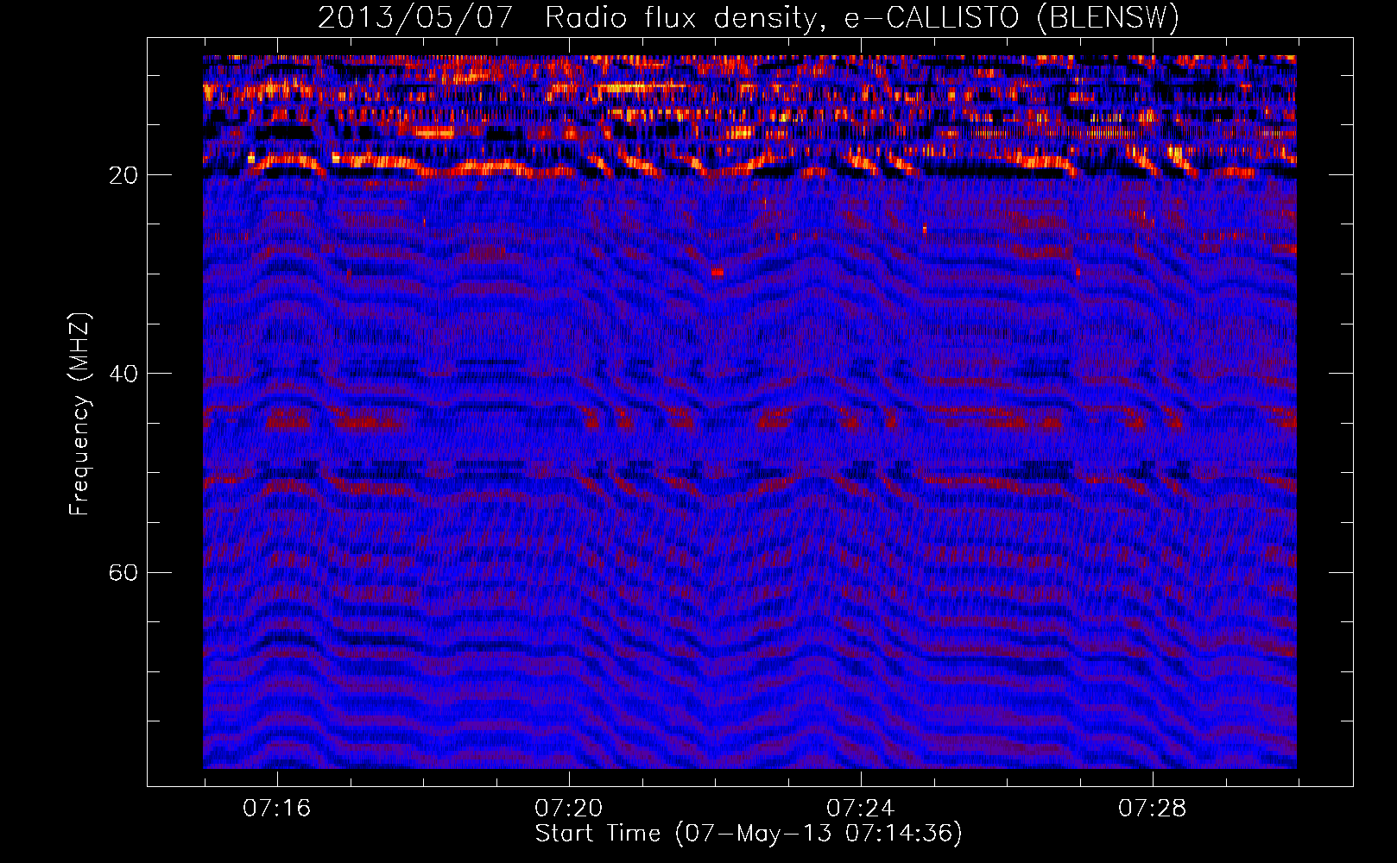The image size is (1397, 863).
Task: Select the date '2013/05/07' in the title
Action: tap(415, 18)
